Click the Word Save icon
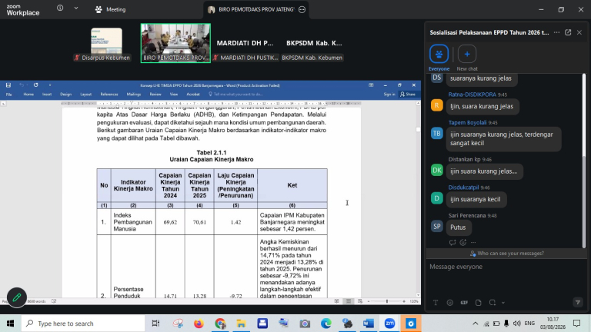This screenshot has height=332, width=591. [8, 85]
